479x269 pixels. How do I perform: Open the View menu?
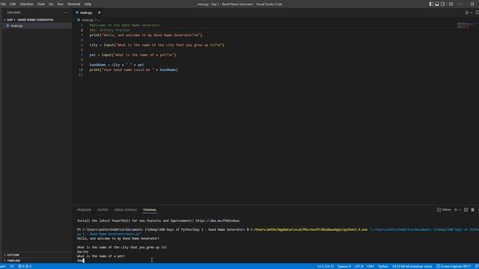[x=41, y=4]
